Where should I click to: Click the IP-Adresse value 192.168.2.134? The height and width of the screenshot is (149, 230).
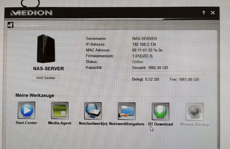(145, 44)
